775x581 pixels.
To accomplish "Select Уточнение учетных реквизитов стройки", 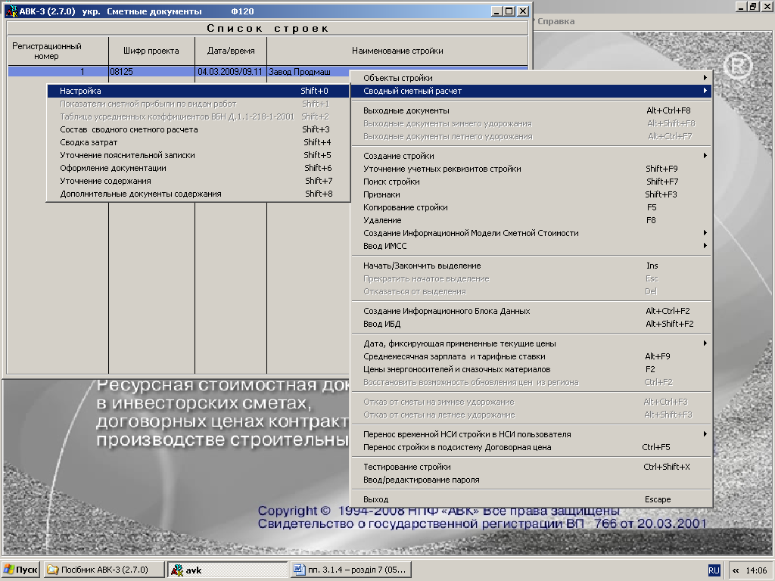I will [531, 169].
